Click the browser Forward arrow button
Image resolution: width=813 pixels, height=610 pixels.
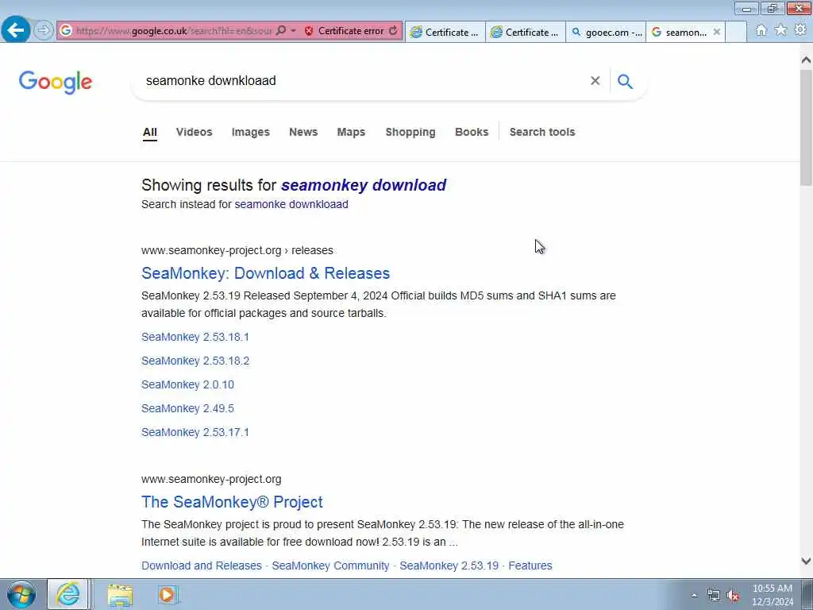pyautogui.click(x=44, y=31)
